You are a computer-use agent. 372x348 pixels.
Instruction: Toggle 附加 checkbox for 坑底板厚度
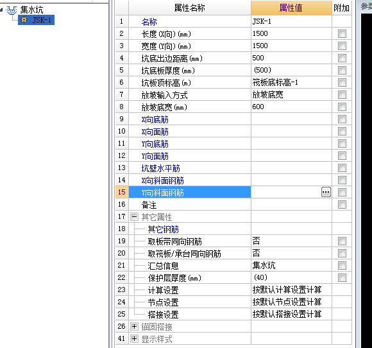342,70
